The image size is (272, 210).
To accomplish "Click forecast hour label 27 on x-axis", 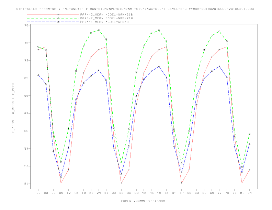I will pyautogui.click(x=106, y=193).
